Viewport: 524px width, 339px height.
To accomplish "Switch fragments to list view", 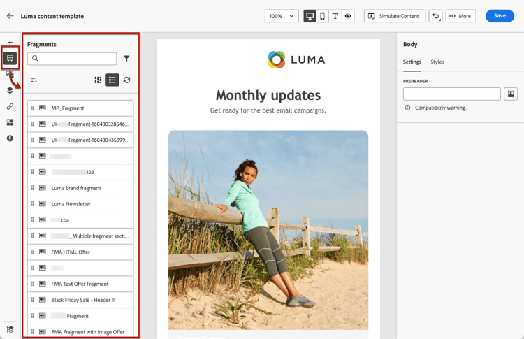I will [x=112, y=80].
